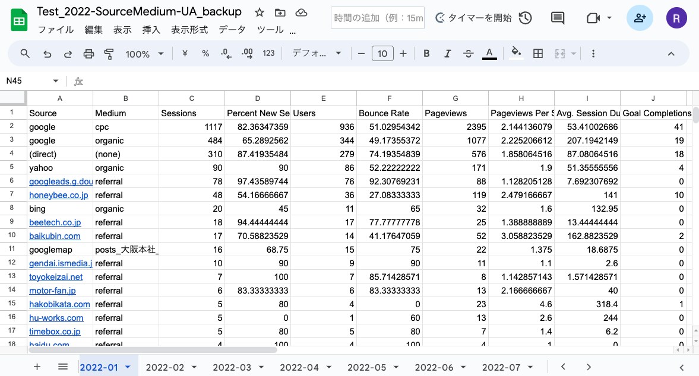Image resolution: width=699 pixels, height=376 pixels.
Task: Activate the paint format tool
Action: pos(109,54)
